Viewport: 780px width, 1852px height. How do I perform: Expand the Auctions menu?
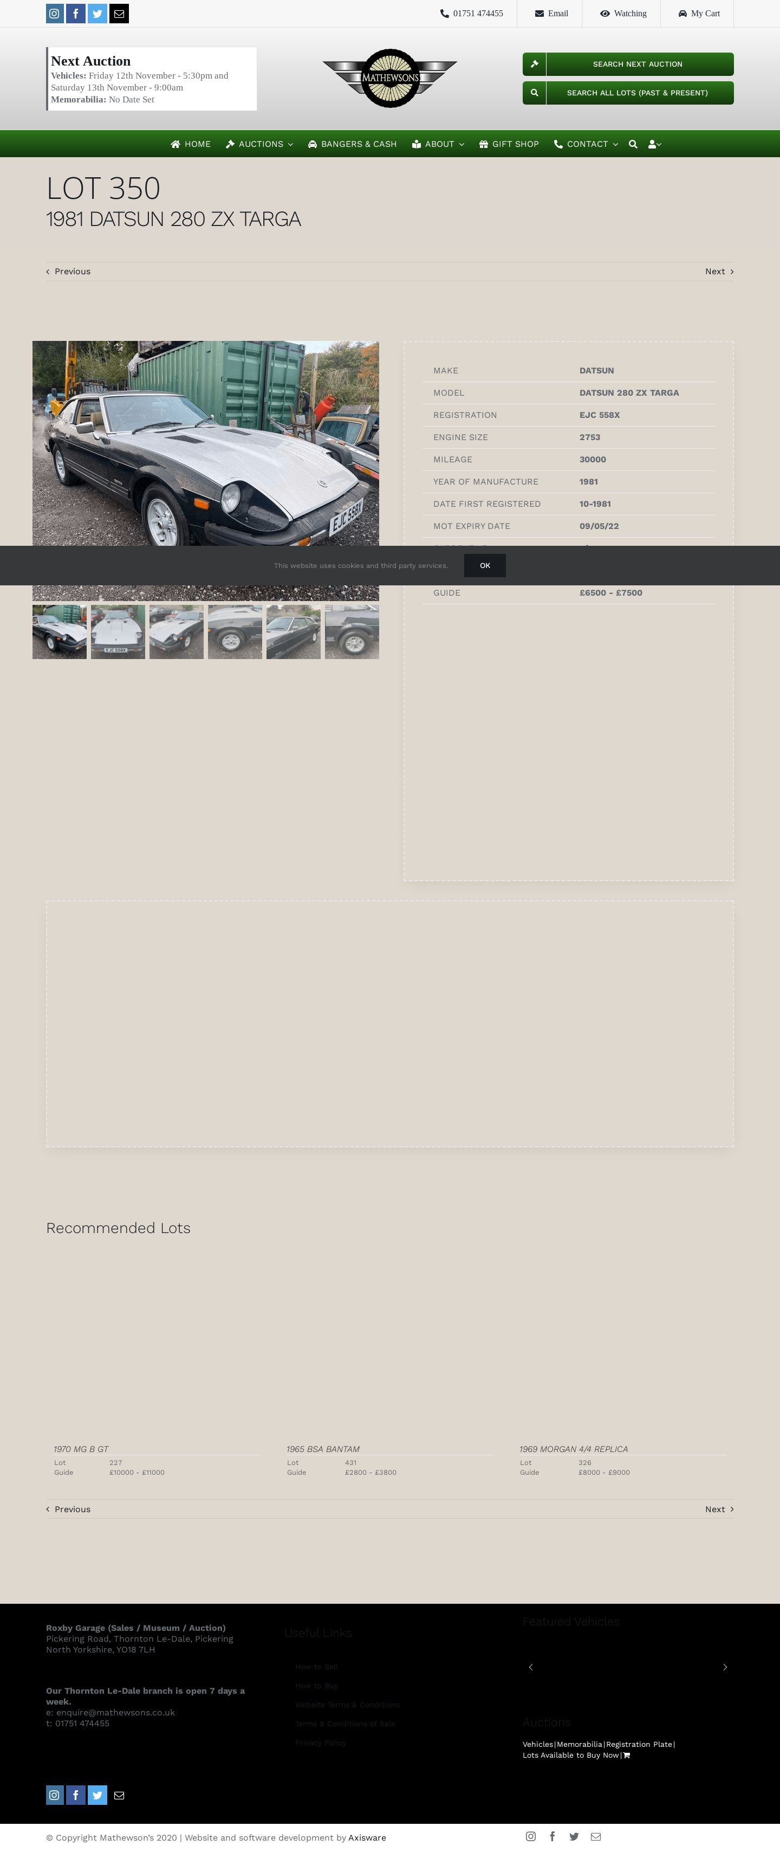tap(259, 144)
